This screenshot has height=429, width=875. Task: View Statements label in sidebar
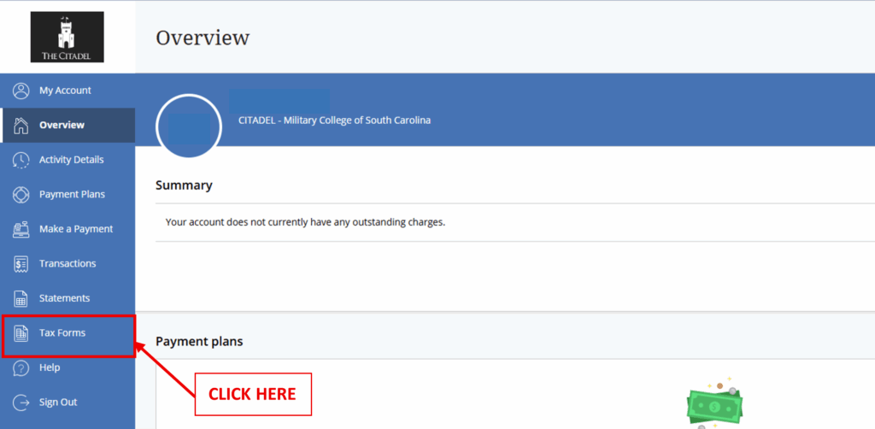[64, 298]
